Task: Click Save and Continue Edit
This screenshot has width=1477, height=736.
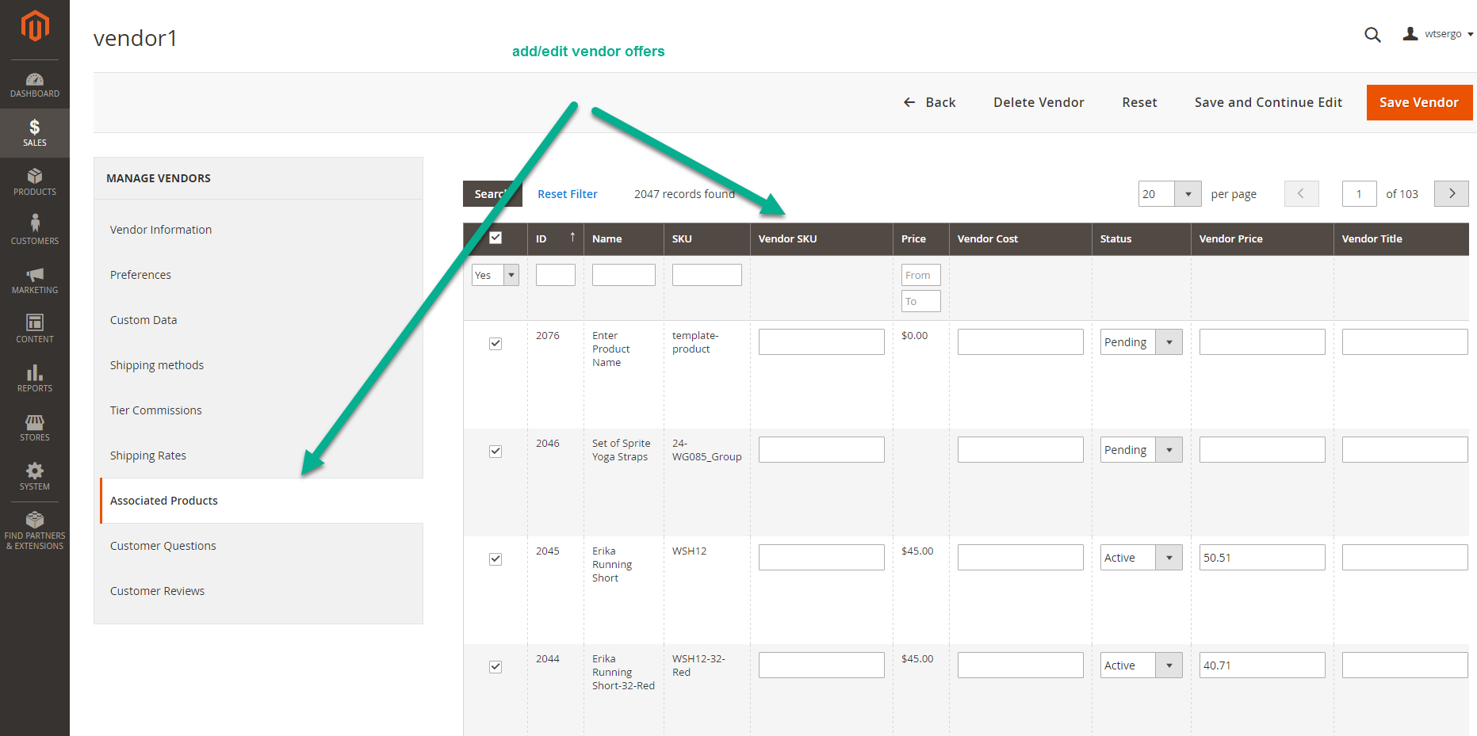Action: (x=1268, y=102)
